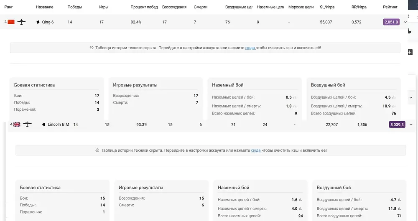Open chart for Lincoln air targets per death (11.8)
This screenshot has height=221, width=418.
click(400, 209)
